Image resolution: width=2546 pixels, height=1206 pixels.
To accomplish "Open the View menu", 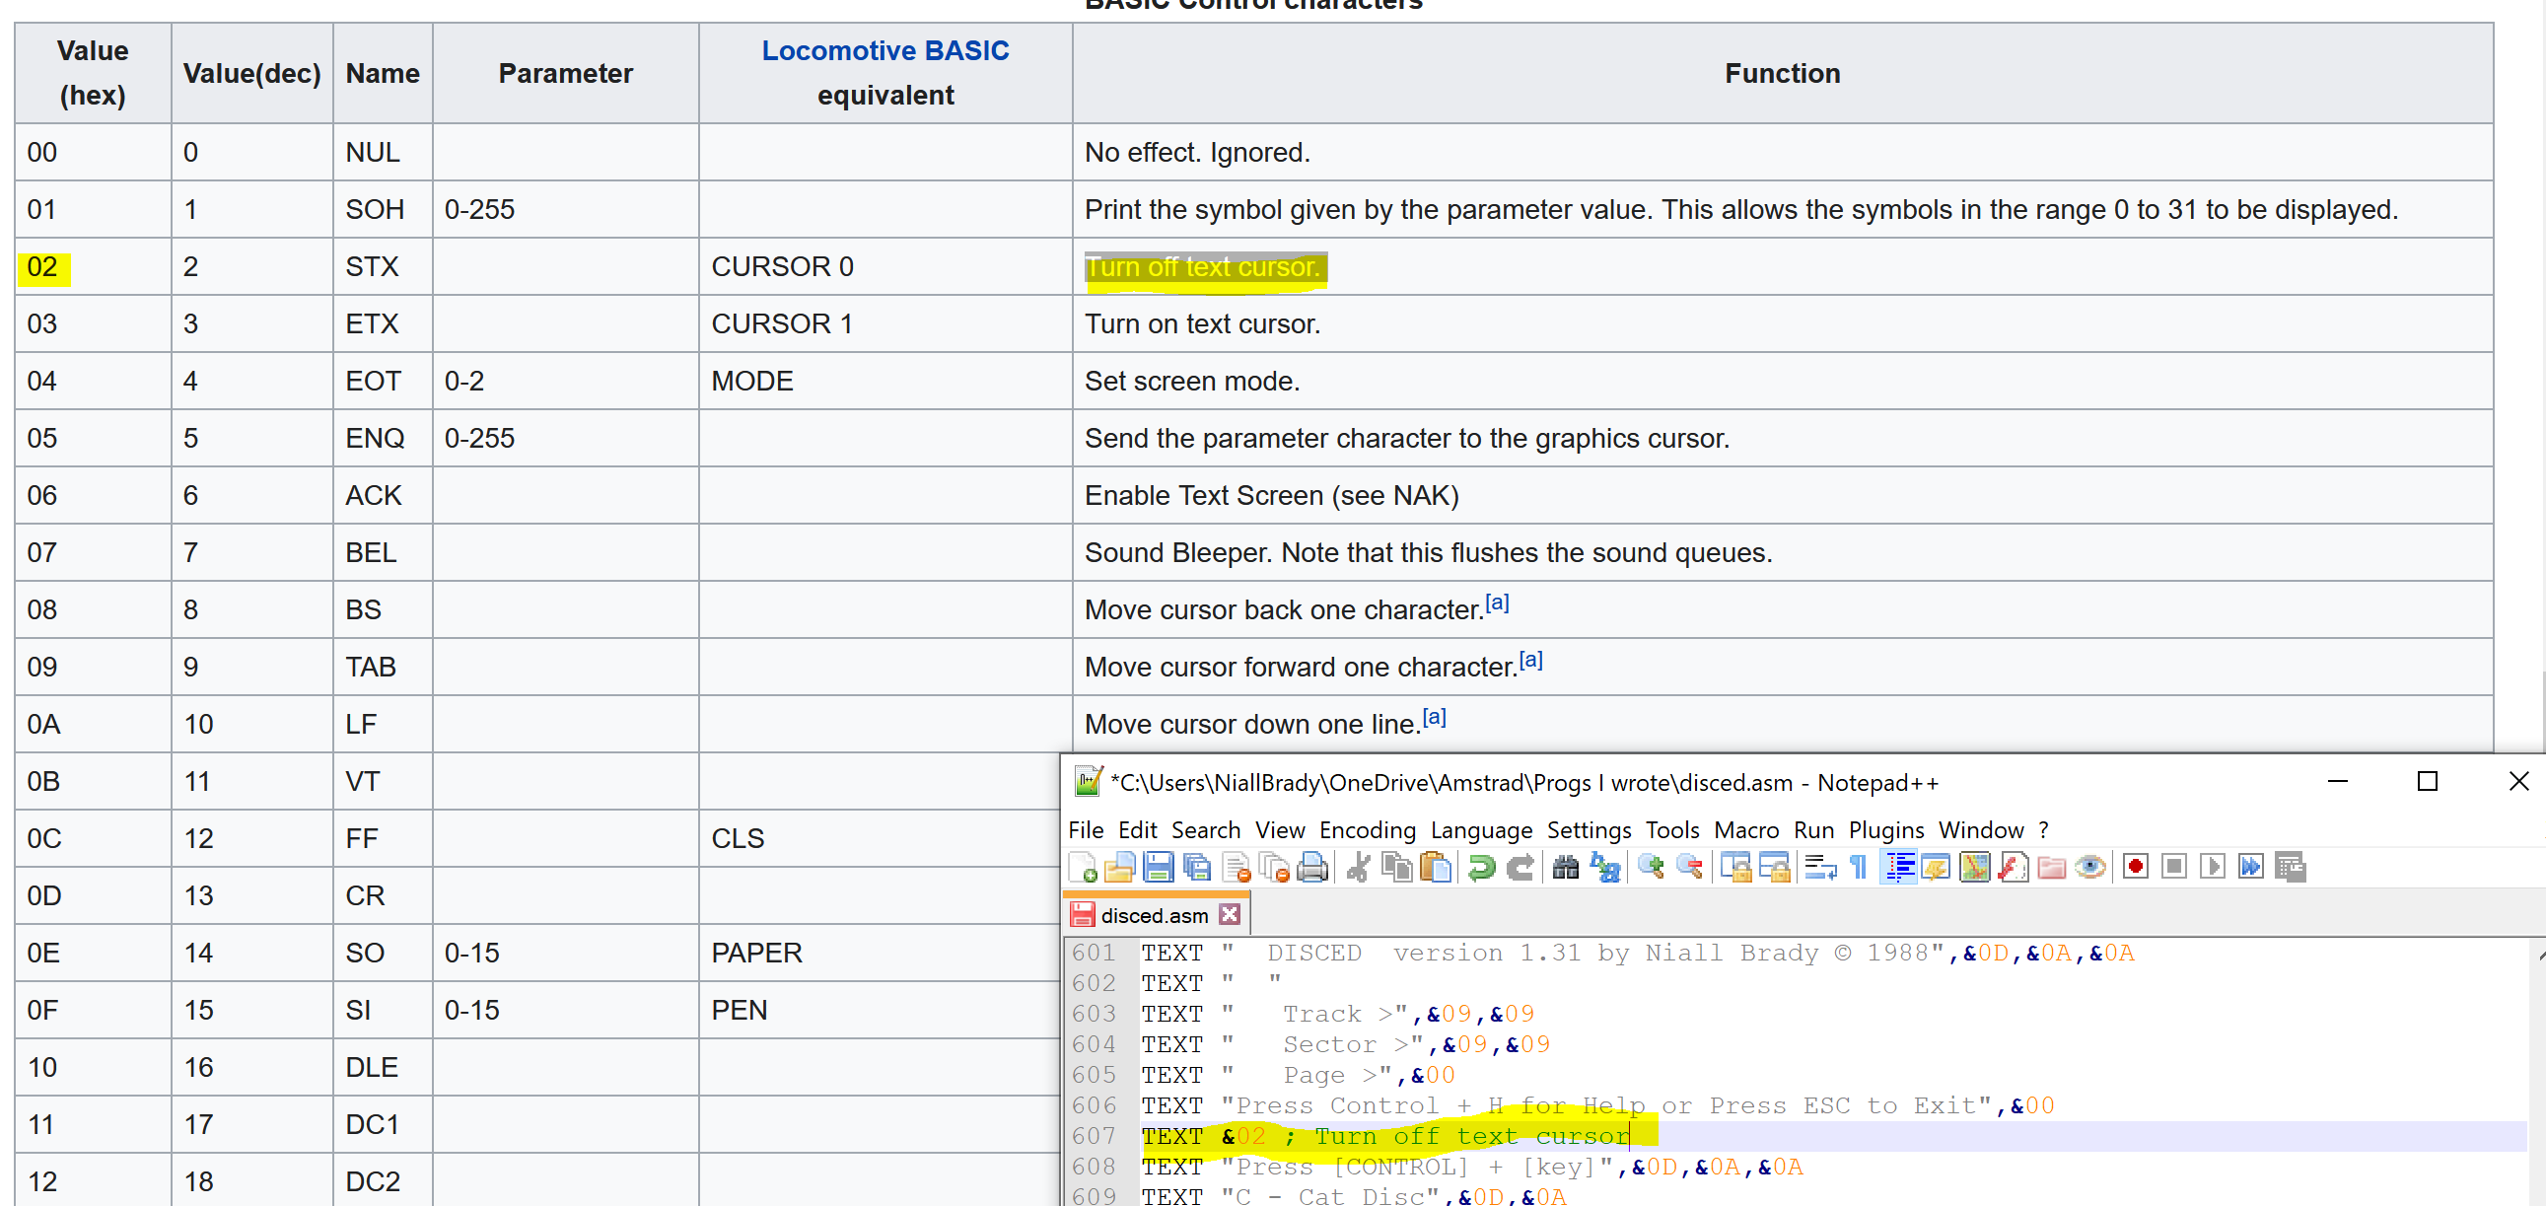I will tap(1280, 830).
